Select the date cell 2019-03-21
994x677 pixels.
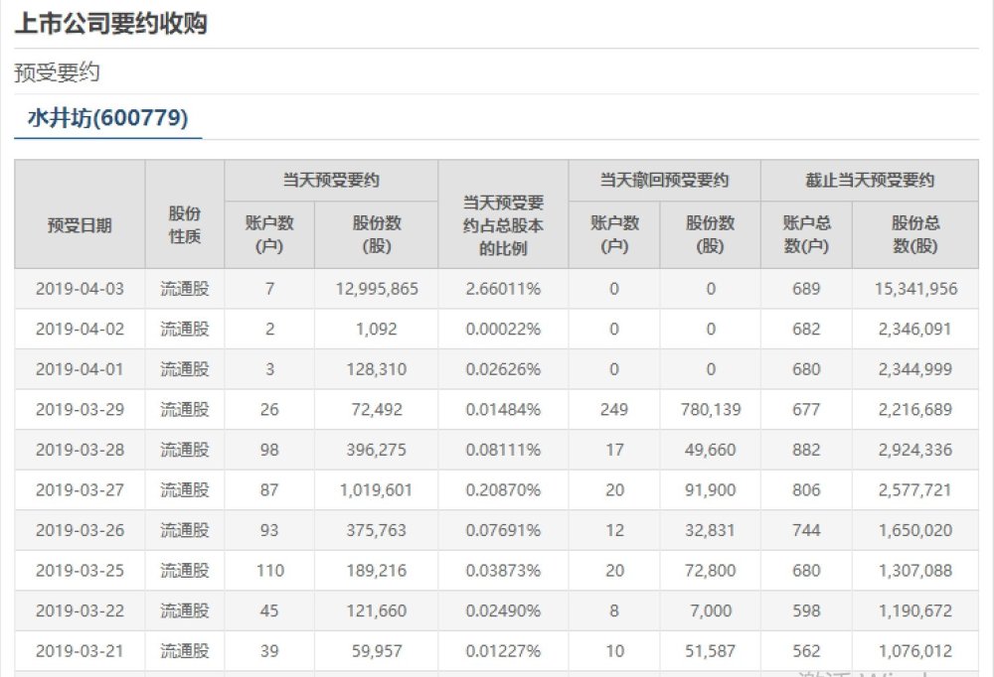tap(80, 651)
